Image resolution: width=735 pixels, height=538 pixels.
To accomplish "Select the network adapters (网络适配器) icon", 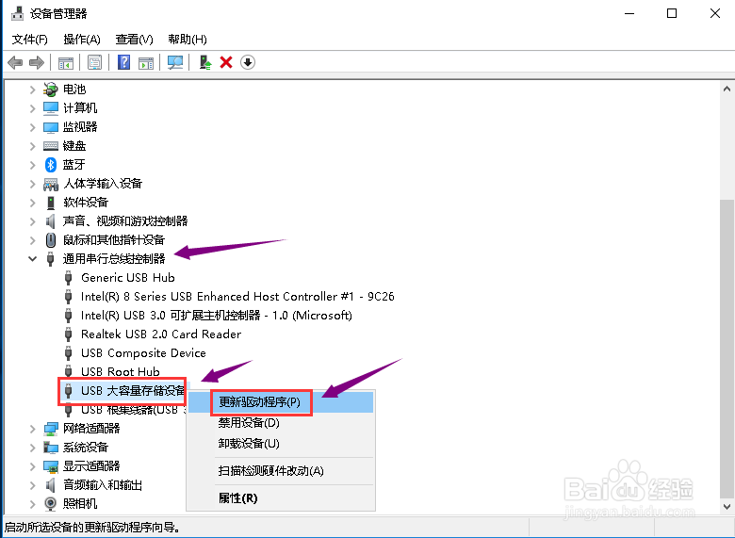I will tap(51, 429).
